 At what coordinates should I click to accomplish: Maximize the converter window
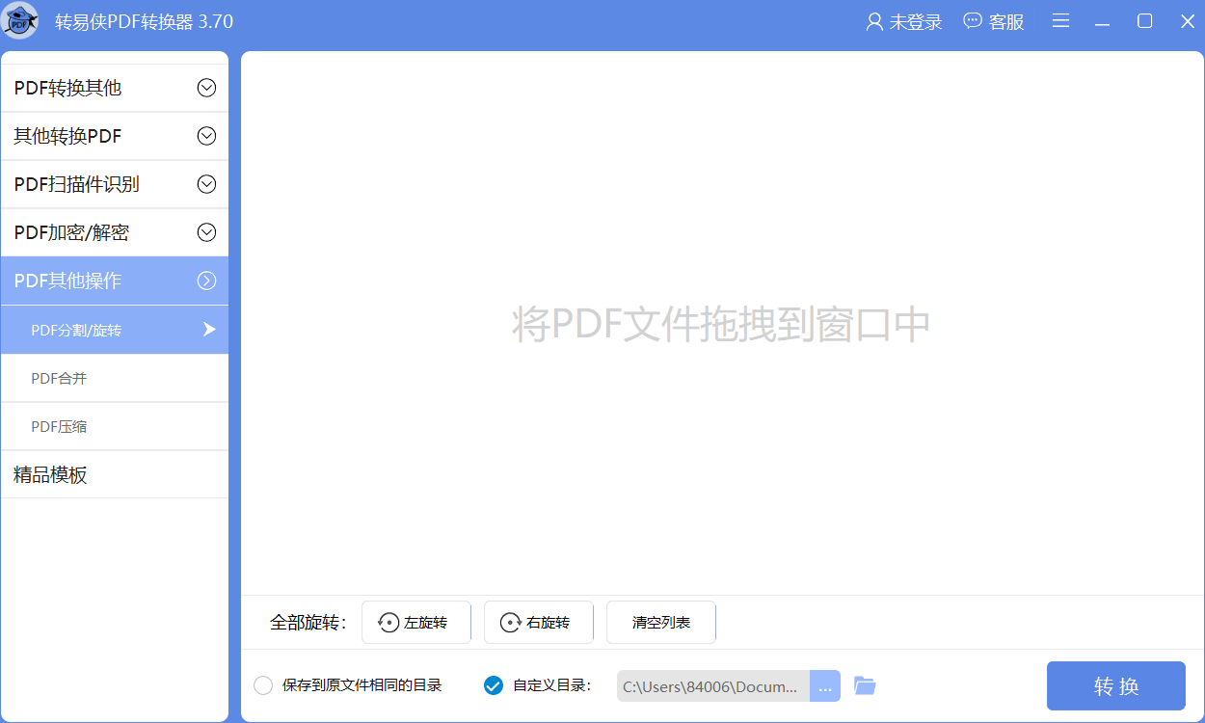coord(1145,21)
